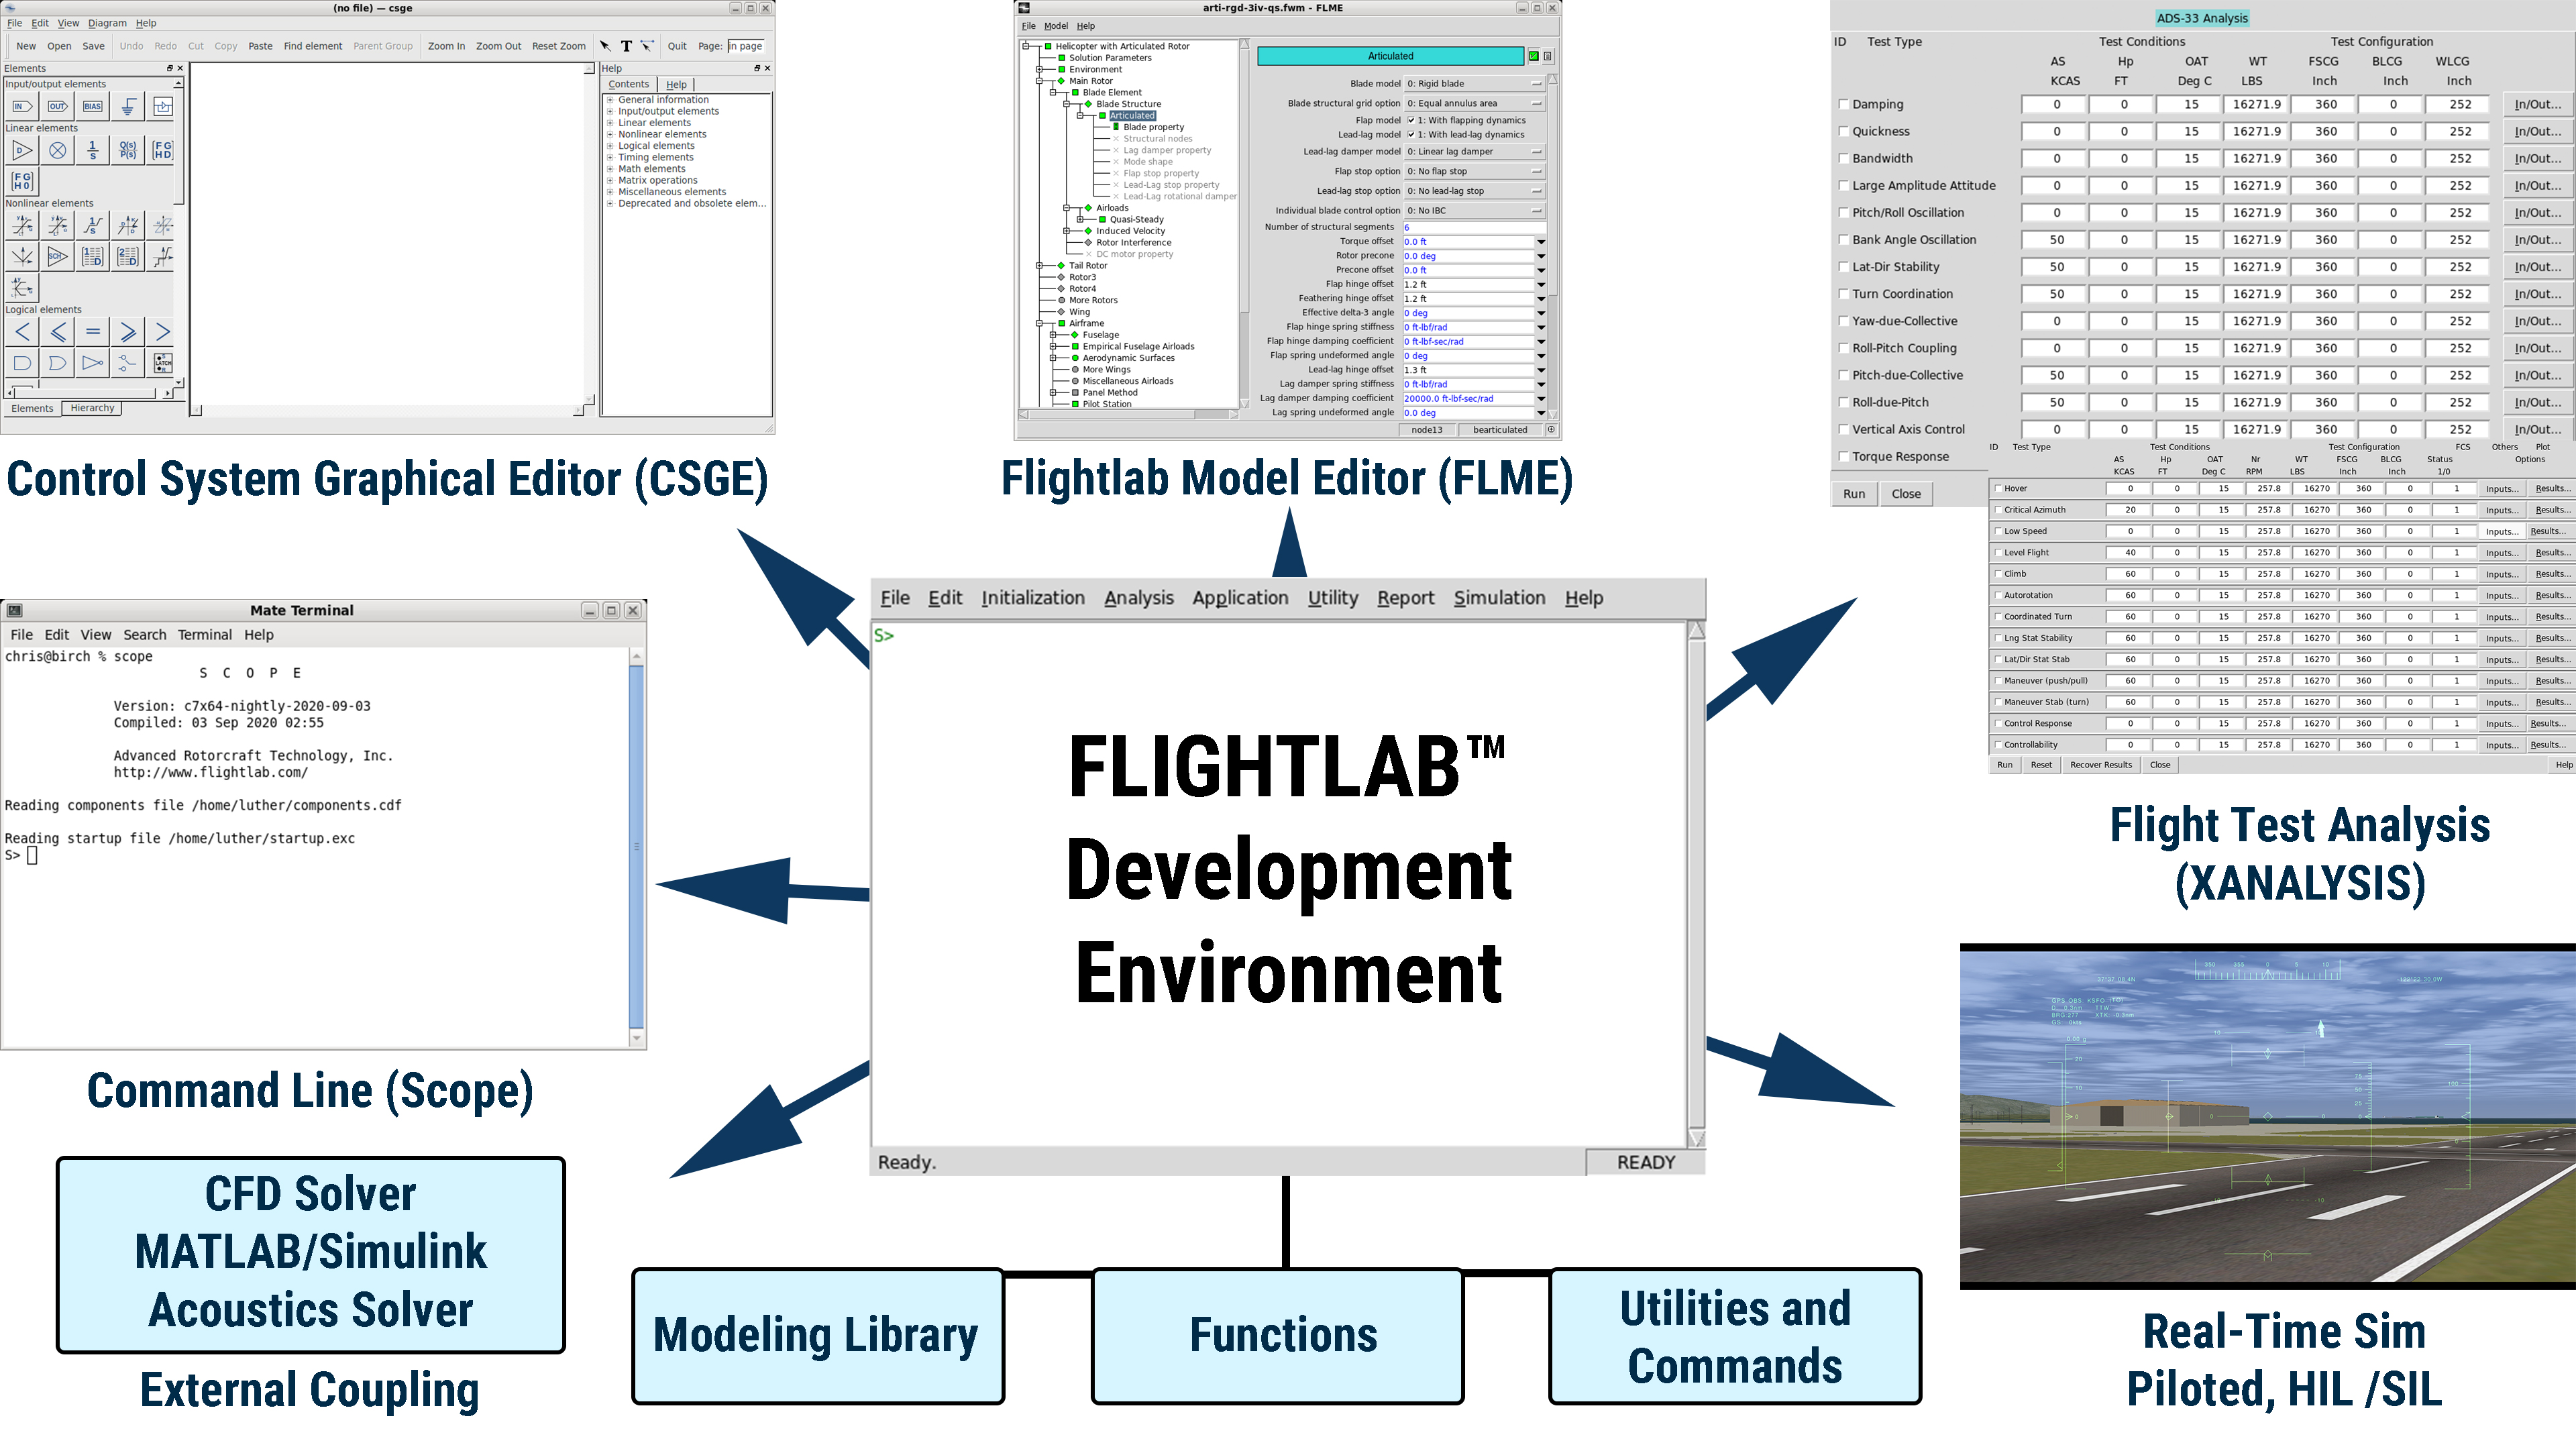Tick the Autorotation test checkbox
The image size is (2576, 1449).
tap(1998, 595)
